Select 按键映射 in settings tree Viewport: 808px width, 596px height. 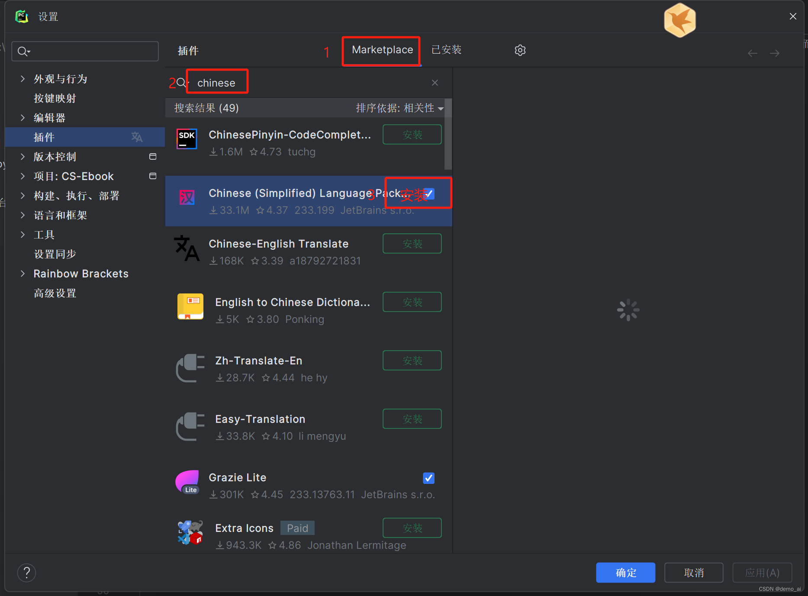click(55, 98)
